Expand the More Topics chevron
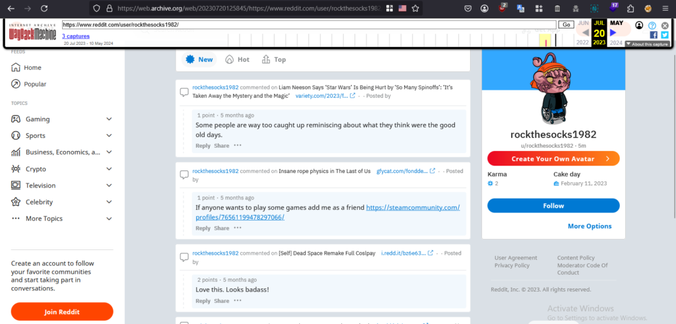 pos(109,218)
